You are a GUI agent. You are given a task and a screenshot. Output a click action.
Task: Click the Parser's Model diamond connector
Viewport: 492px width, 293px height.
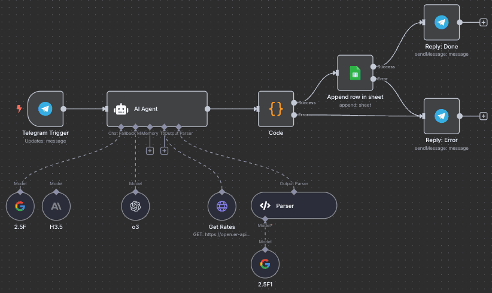(x=265, y=219)
